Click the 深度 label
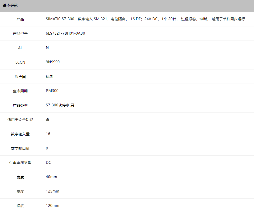The image size is (254, 212). (x=20, y=206)
